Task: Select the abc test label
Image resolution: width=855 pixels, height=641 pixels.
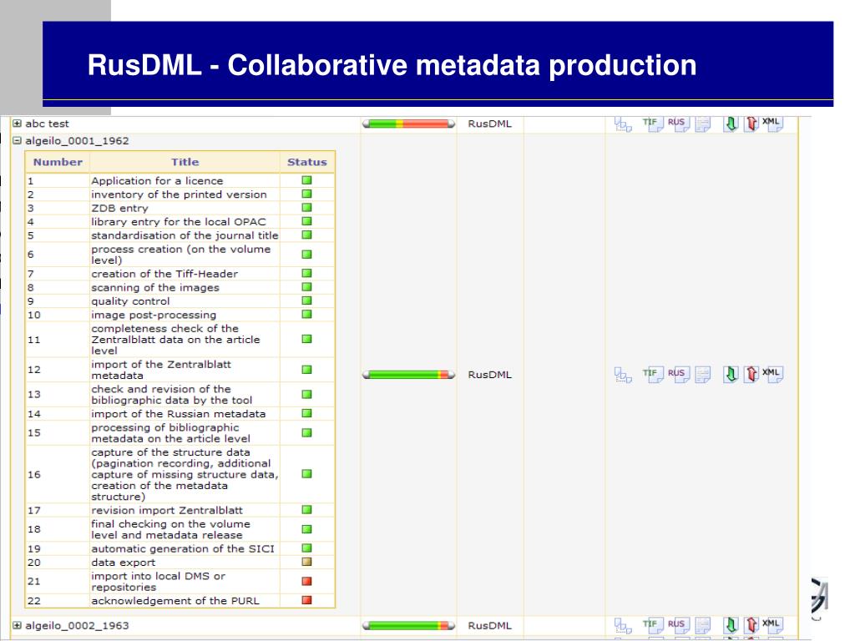Action: tap(47, 124)
